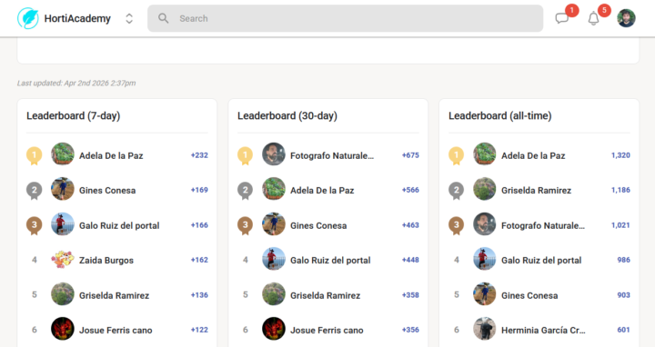Click bronze rank 3 medal in 30-day leaderboard

coord(246,225)
